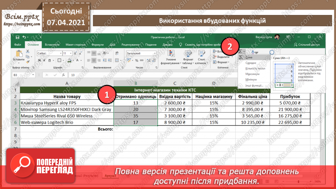
Task: Click the Font Color A icon
Action: click(x=77, y=61)
